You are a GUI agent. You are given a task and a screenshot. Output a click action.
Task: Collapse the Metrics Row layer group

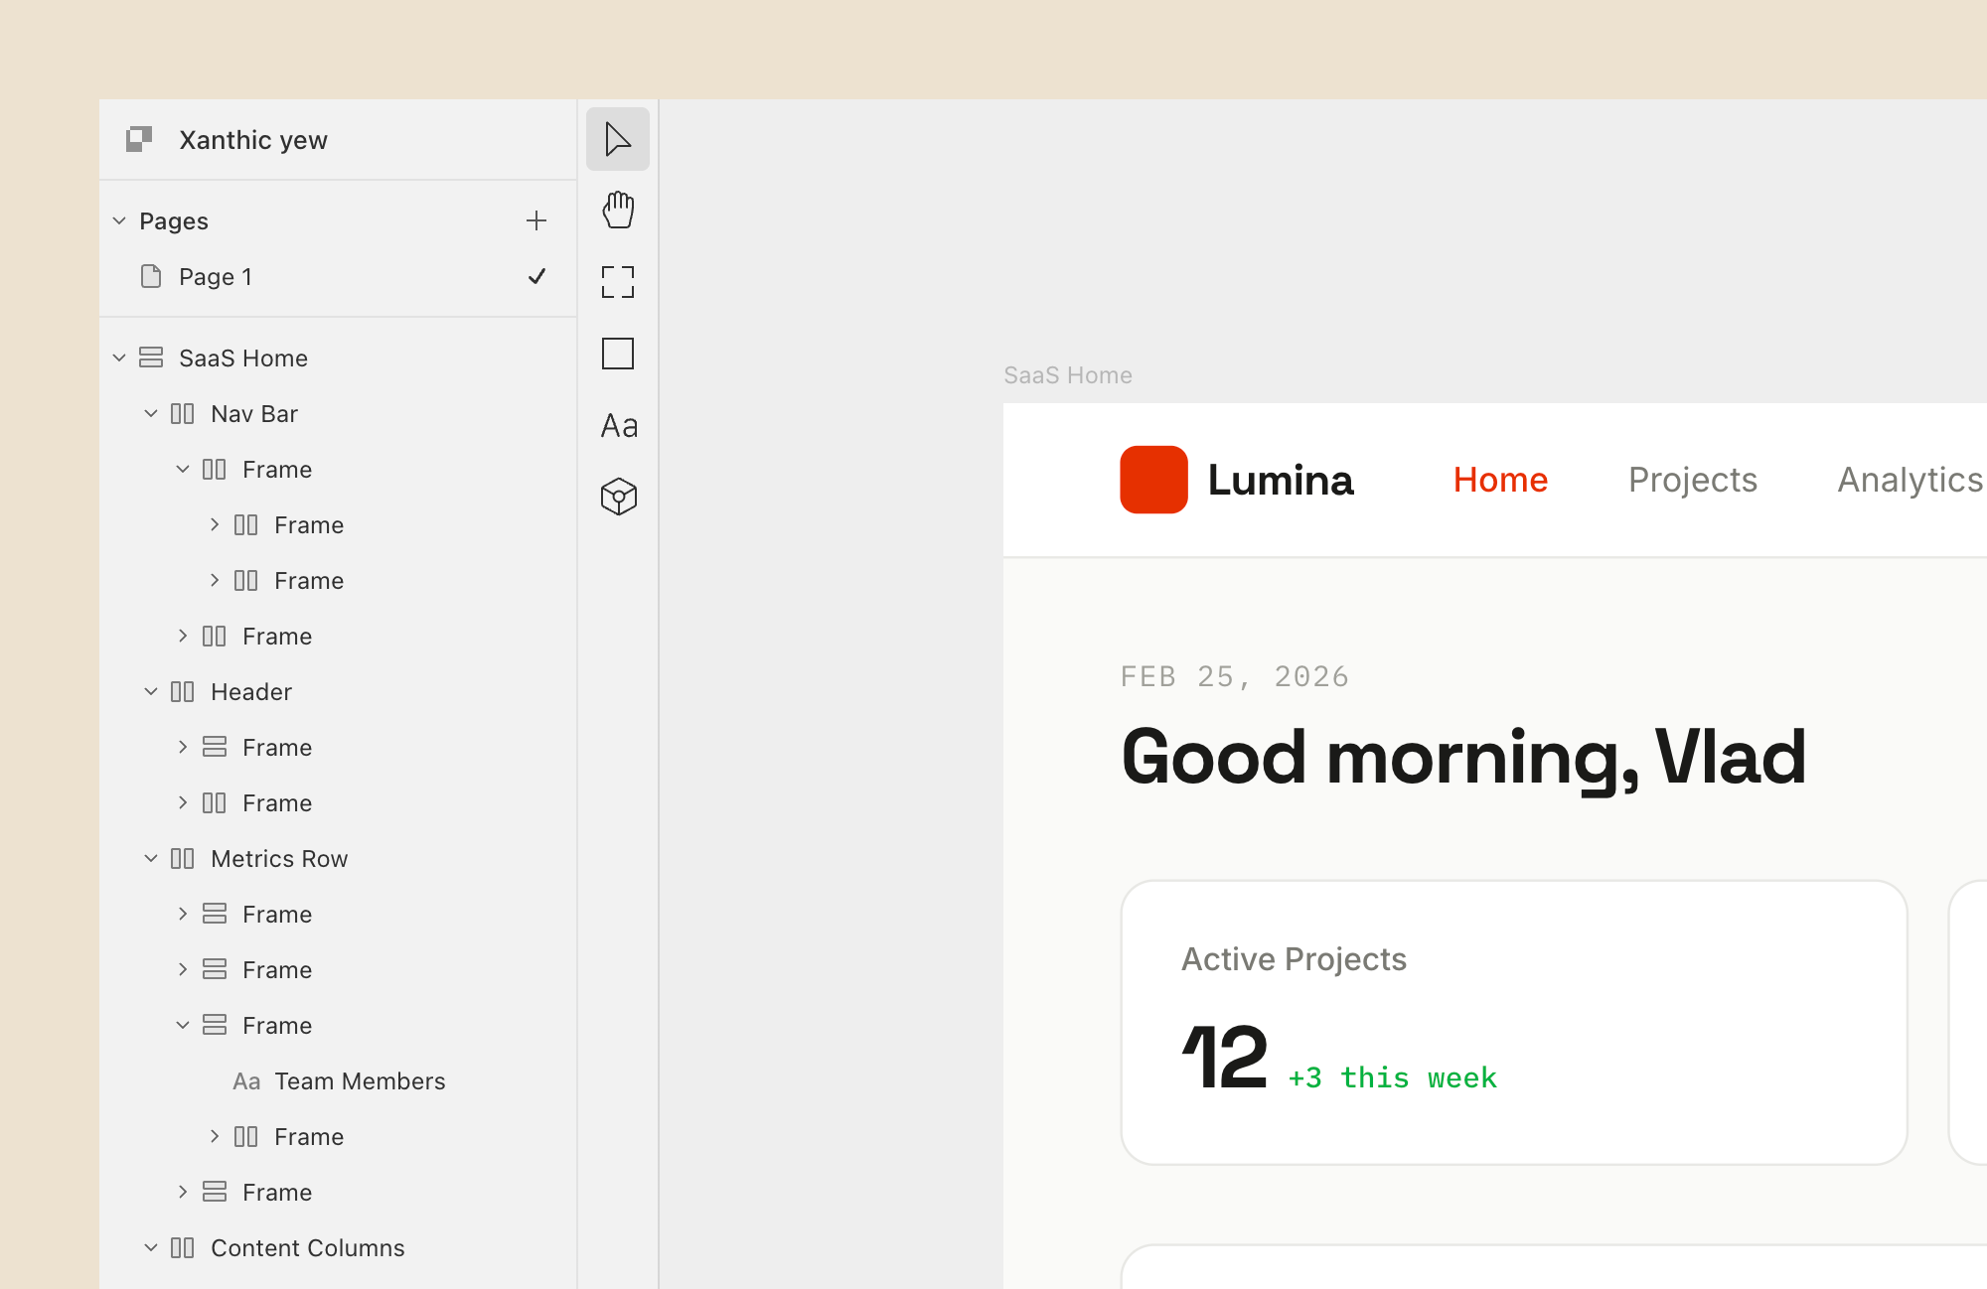click(x=151, y=858)
